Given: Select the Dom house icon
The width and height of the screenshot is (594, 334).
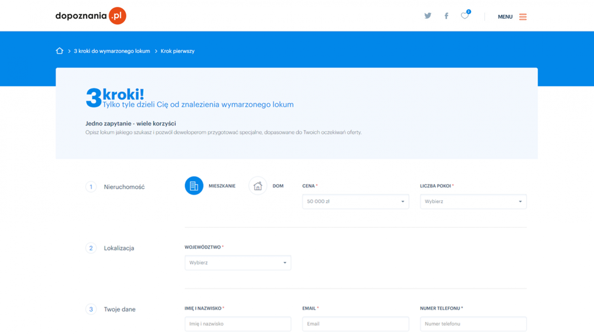Looking at the screenshot, I should (257, 186).
